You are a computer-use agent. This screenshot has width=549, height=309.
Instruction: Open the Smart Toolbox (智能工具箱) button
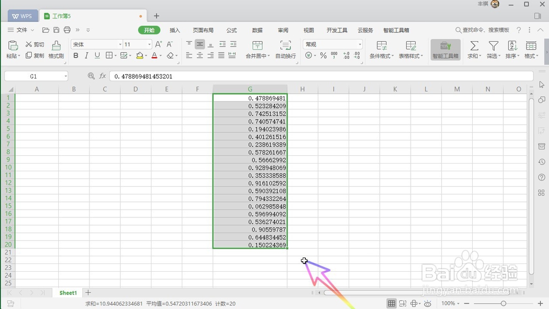click(445, 49)
